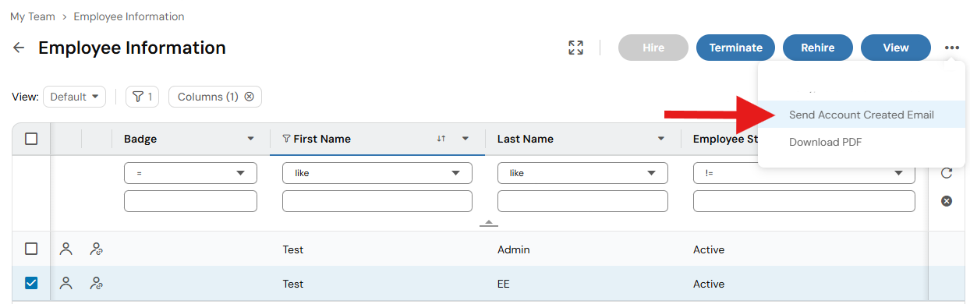Click the filter funnel button showing 1
This screenshot has height=304, width=970.
[x=142, y=97]
